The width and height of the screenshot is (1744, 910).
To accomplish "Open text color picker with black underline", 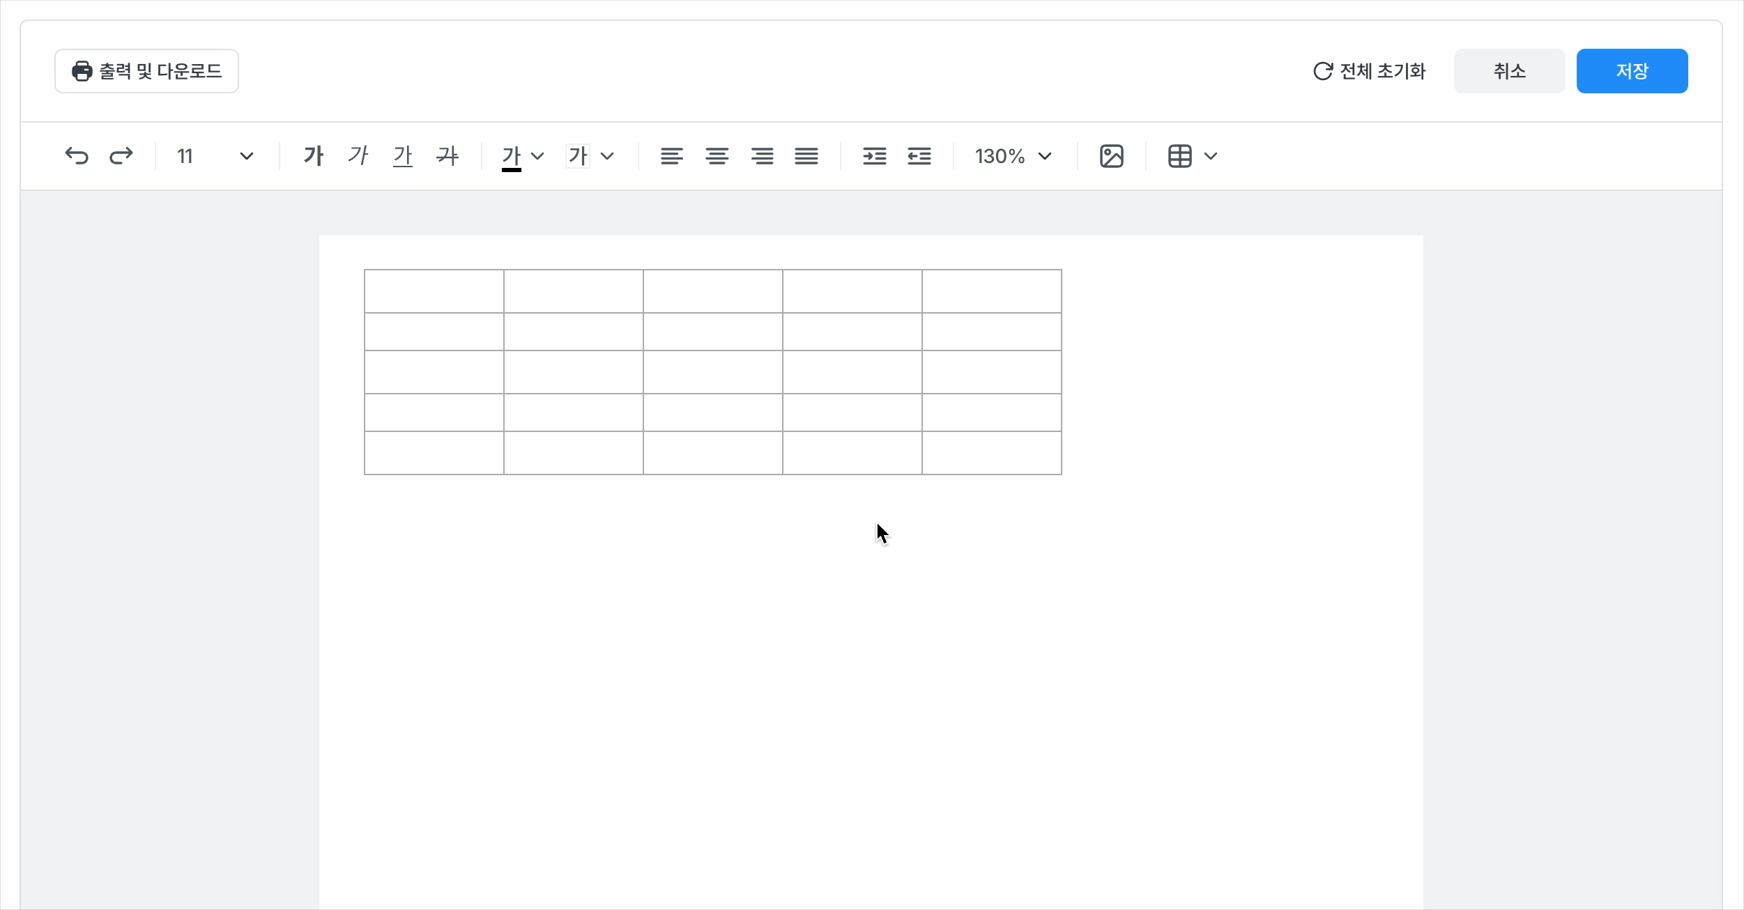I will click(512, 156).
